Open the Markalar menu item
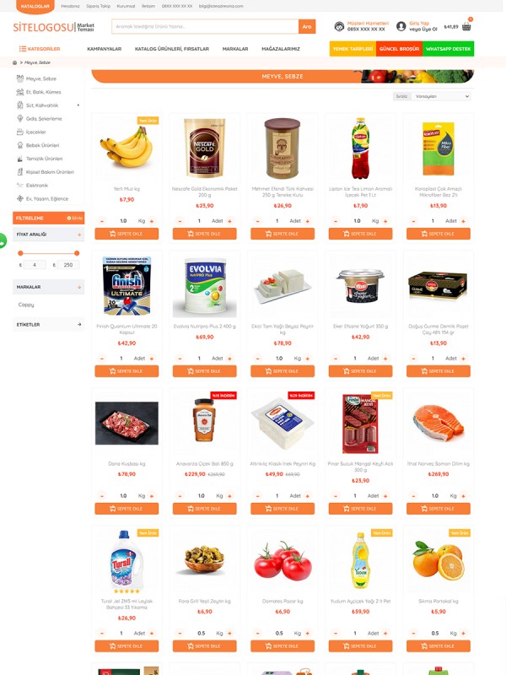Image resolution: width=506 pixels, height=675 pixels. 235,49
